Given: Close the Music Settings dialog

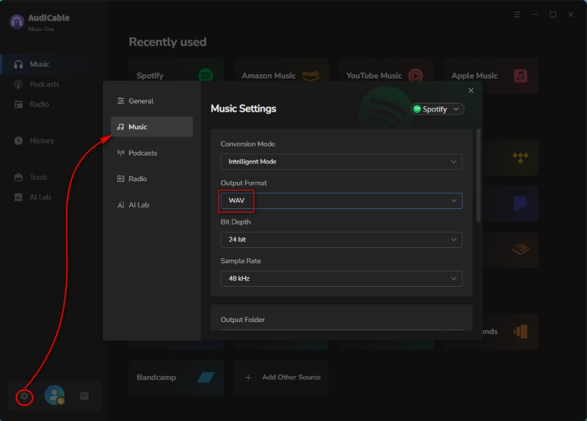Looking at the screenshot, I should [471, 90].
